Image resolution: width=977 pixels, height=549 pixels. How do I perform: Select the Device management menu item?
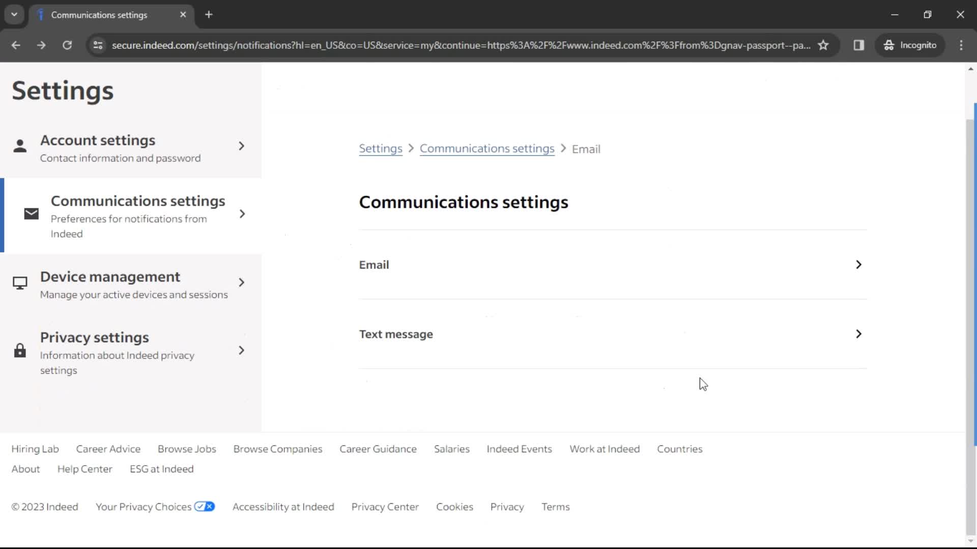pos(131,284)
